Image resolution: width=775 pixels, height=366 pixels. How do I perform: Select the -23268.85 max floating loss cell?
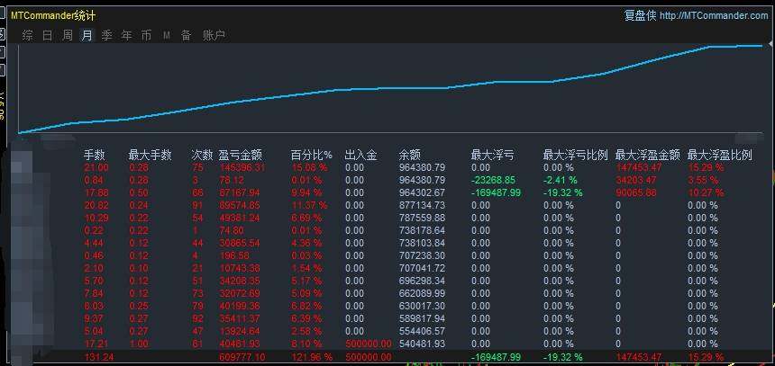pyautogui.click(x=493, y=180)
